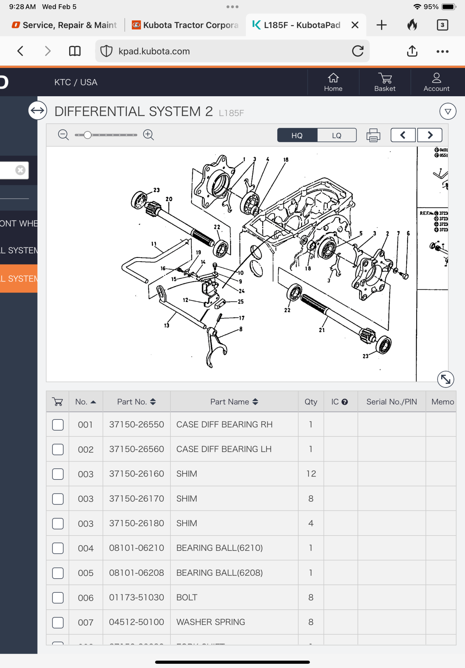Switch to Kubota Tractor Corporation tab
This screenshot has height=668, width=465.
tap(185, 25)
